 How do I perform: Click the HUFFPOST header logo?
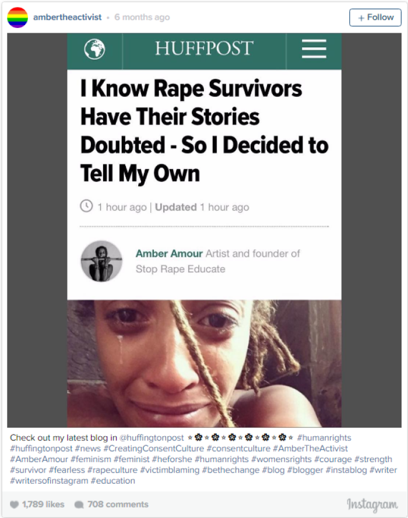click(205, 48)
